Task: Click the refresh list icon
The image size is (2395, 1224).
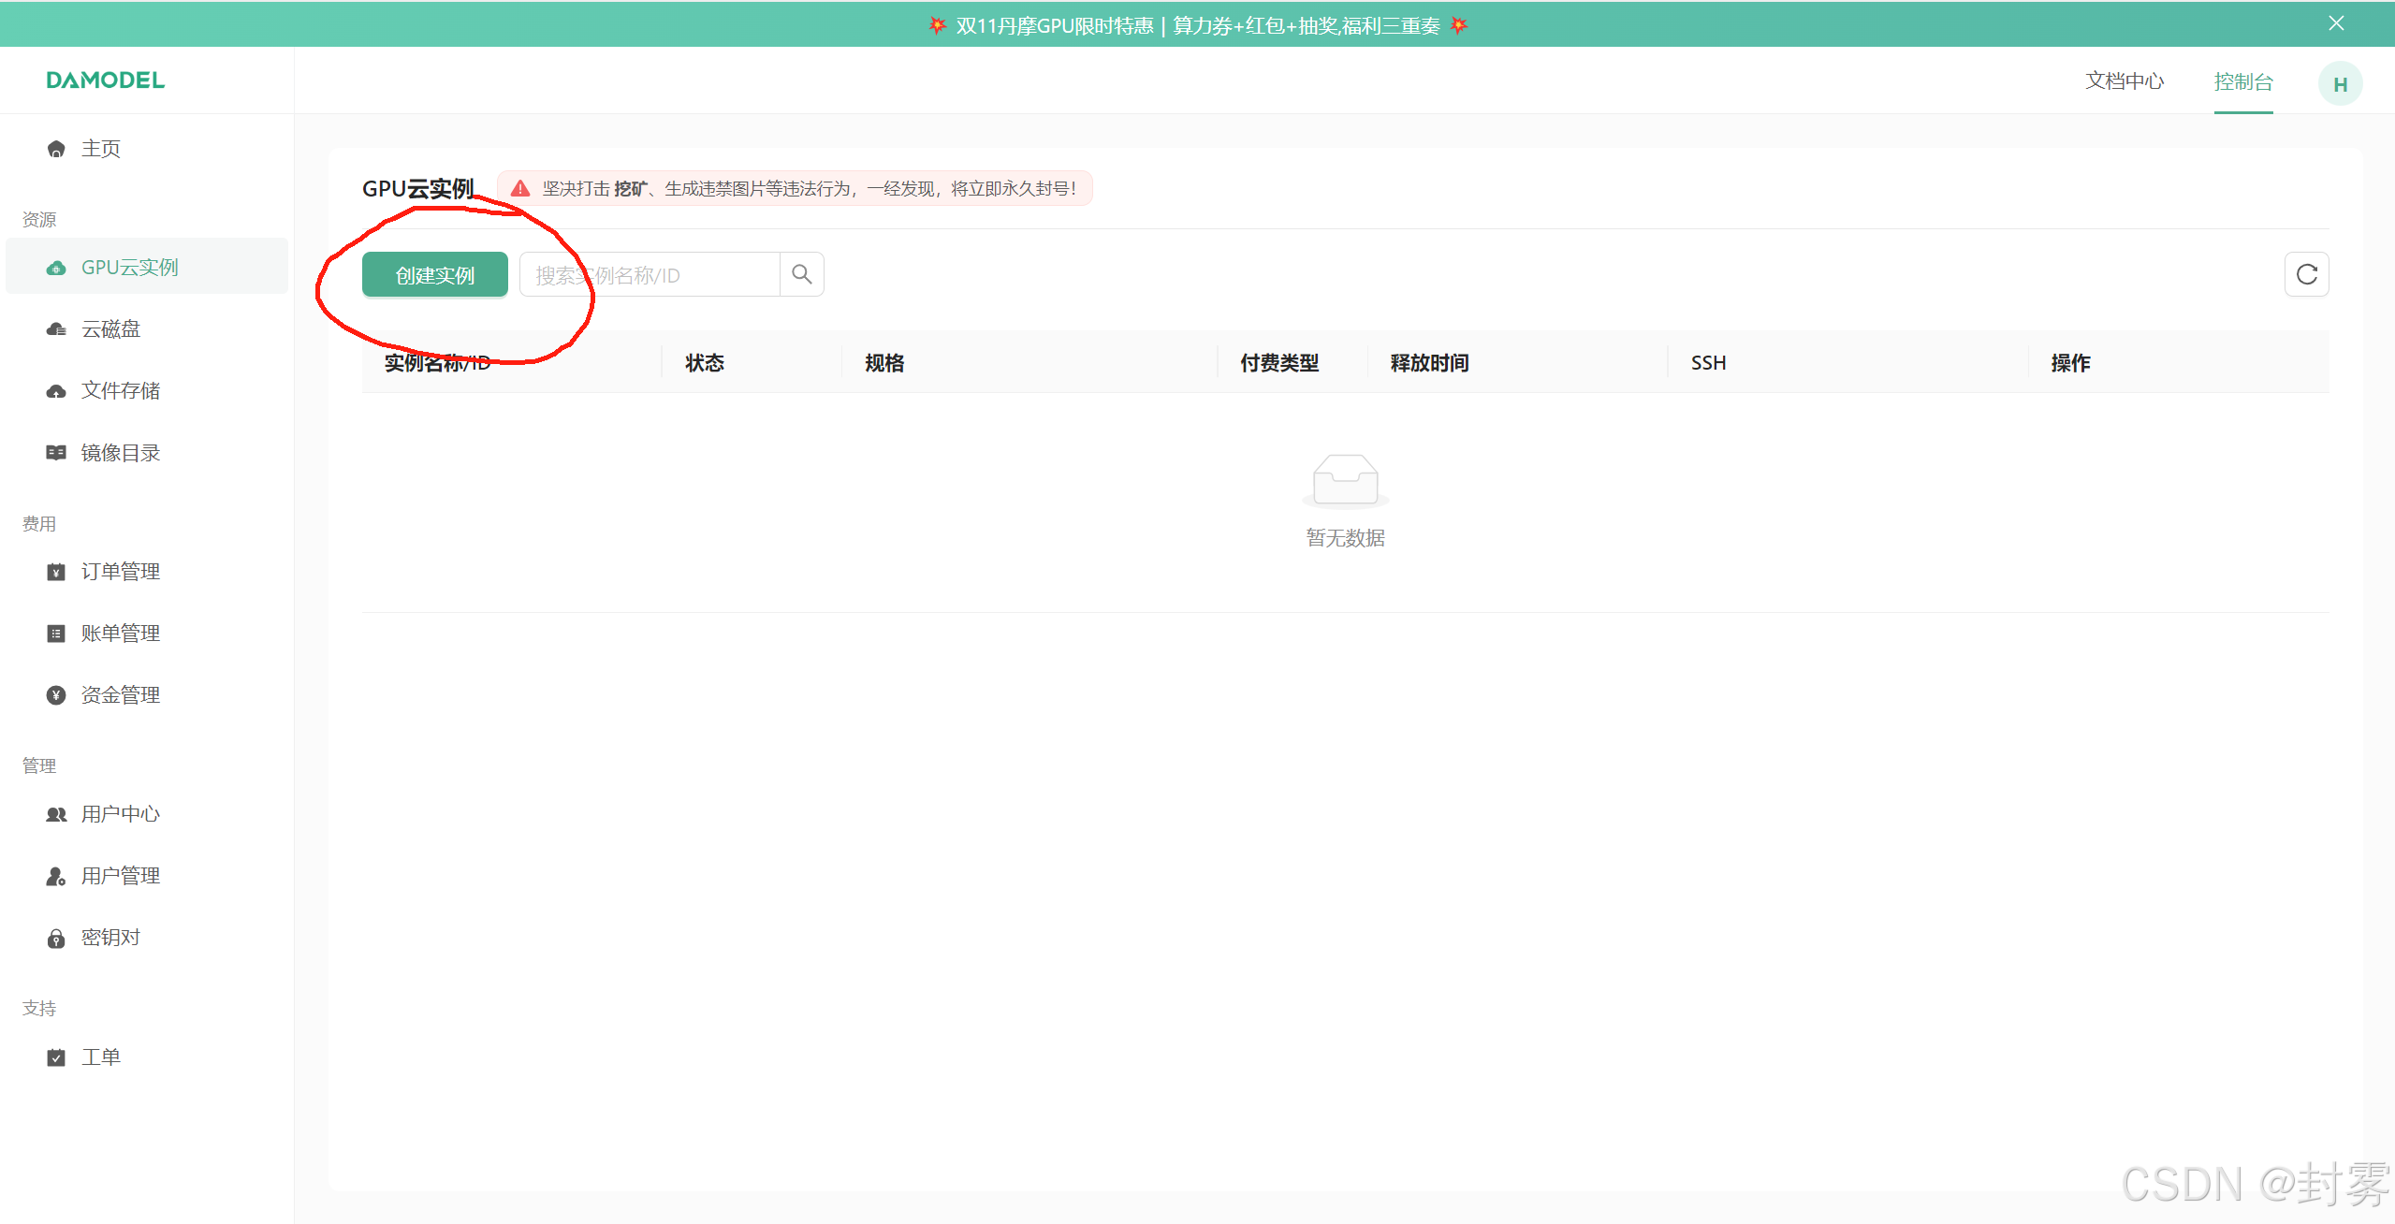Action: coord(2306,274)
